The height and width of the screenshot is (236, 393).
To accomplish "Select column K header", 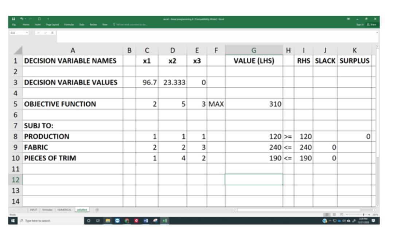I will [x=355, y=50].
